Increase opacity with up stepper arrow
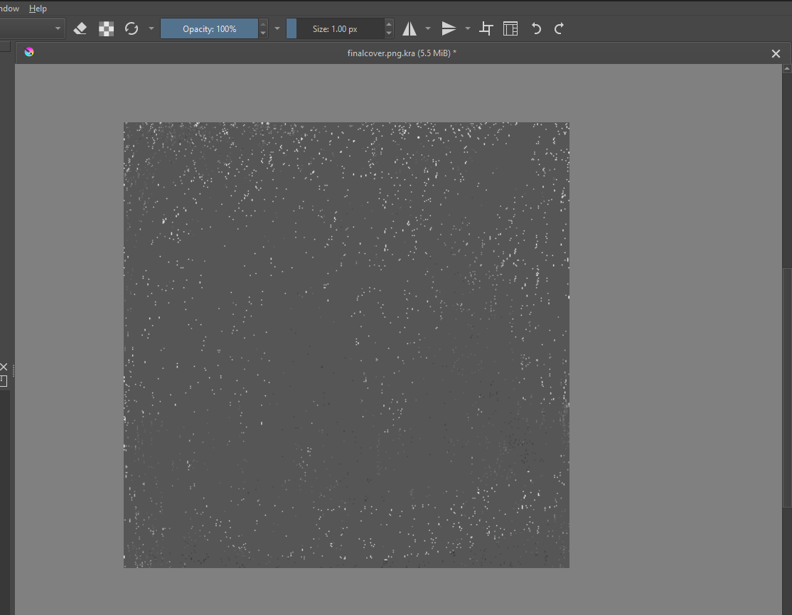792x615 pixels. [x=262, y=23]
